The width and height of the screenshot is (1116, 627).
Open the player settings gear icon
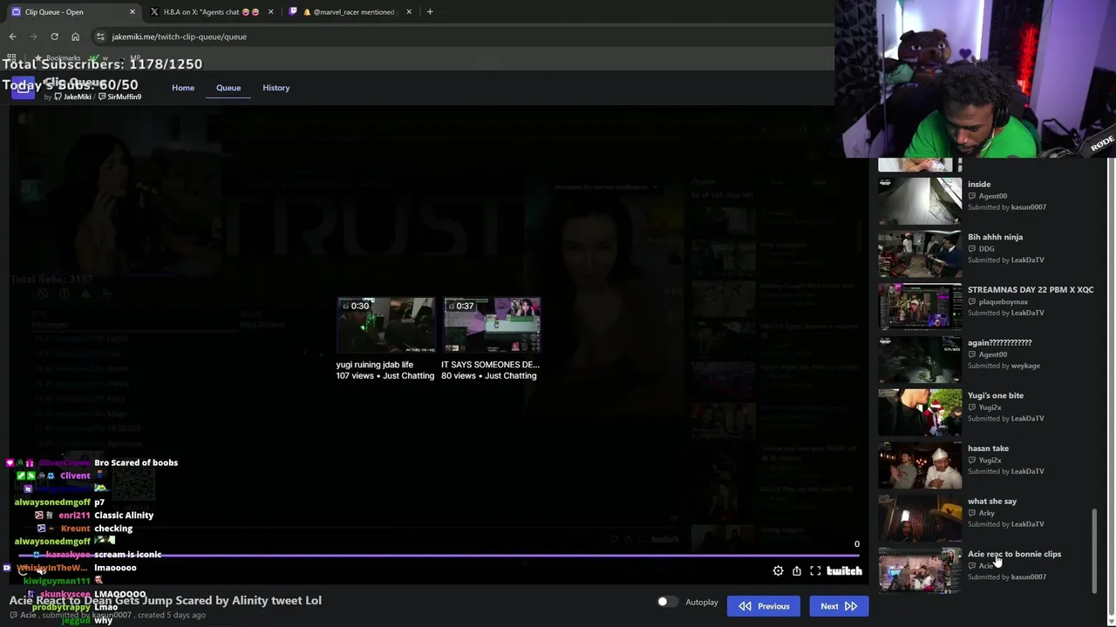[778, 571]
